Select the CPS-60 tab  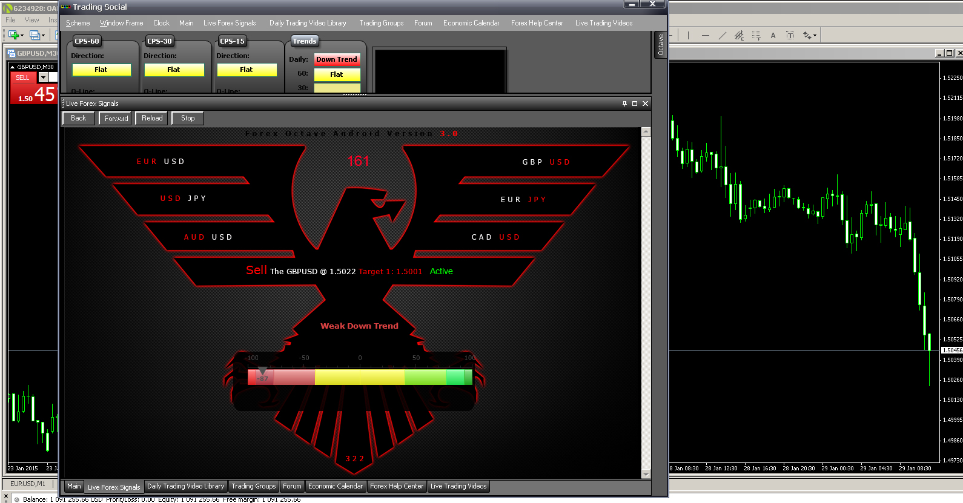[87, 41]
